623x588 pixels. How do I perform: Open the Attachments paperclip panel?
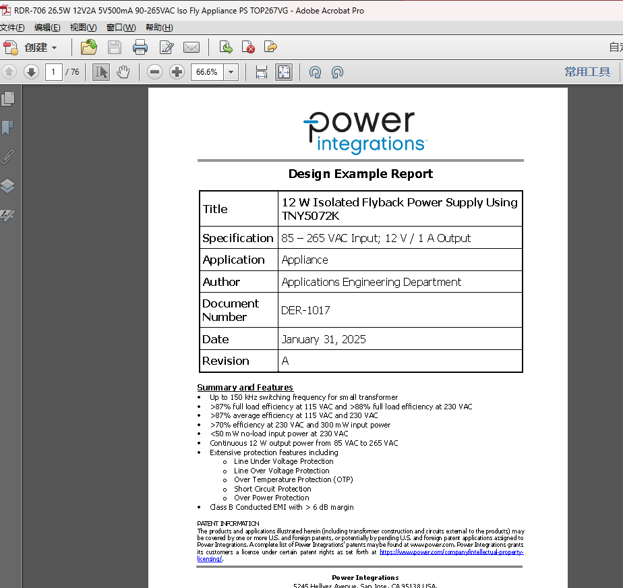8,157
